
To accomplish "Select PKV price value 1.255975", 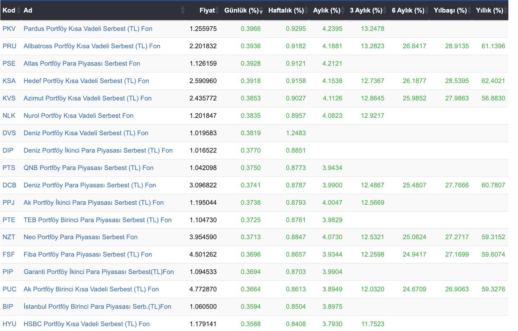I will tap(203, 29).
